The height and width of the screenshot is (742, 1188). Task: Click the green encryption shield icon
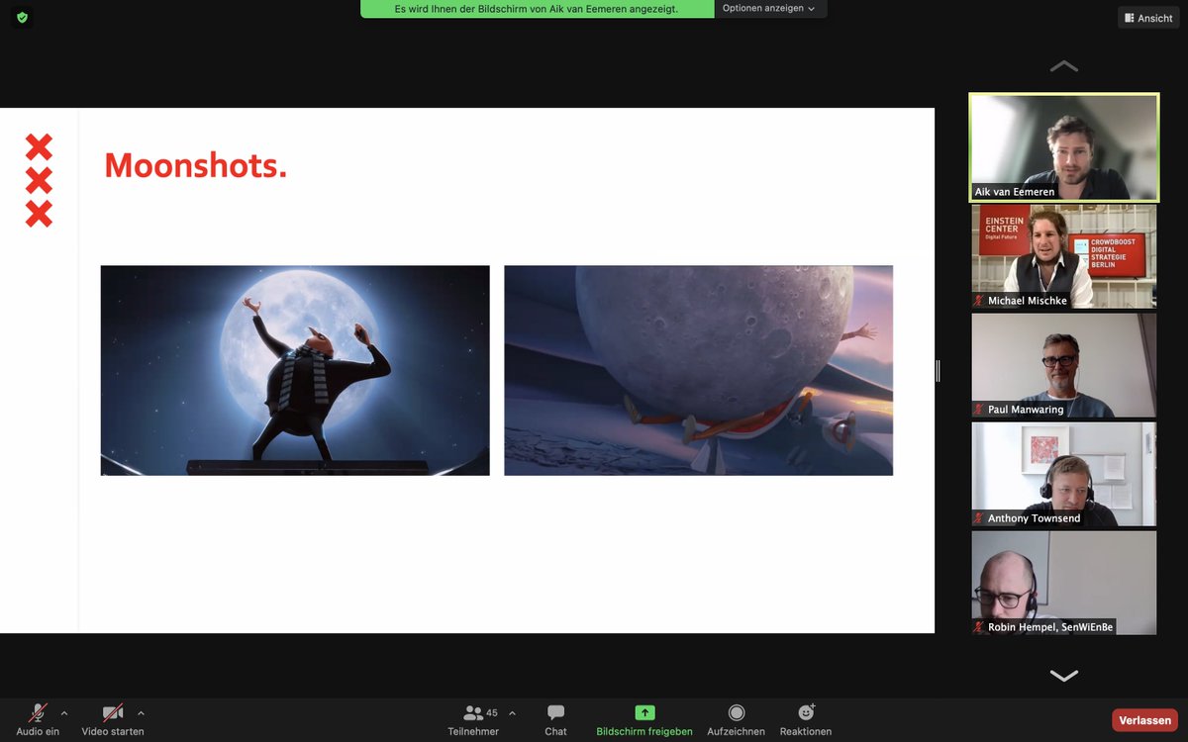tap(22, 18)
